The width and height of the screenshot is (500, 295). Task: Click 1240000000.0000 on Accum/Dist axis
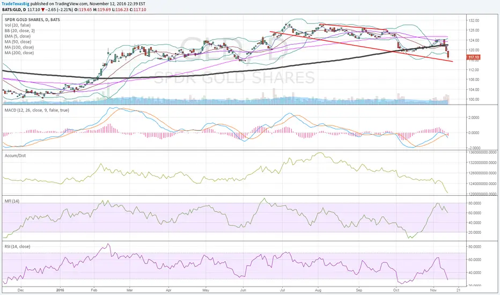click(x=482, y=183)
